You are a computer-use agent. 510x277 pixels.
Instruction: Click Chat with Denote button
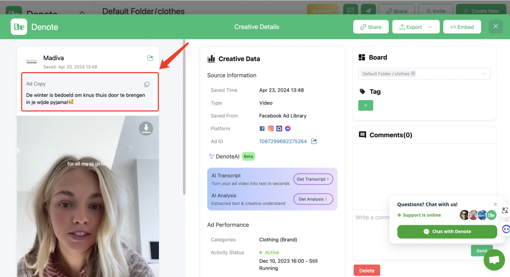click(x=447, y=232)
